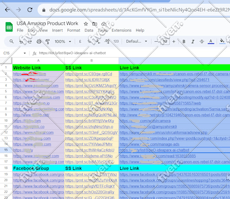This screenshot has height=199, width=230.
Task: Open the groups/usaonlineshopping7 Facebook link
Action: pos(174,180)
